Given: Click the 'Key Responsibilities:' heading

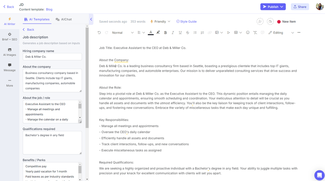Looking at the screenshot, I should point(114,120).
